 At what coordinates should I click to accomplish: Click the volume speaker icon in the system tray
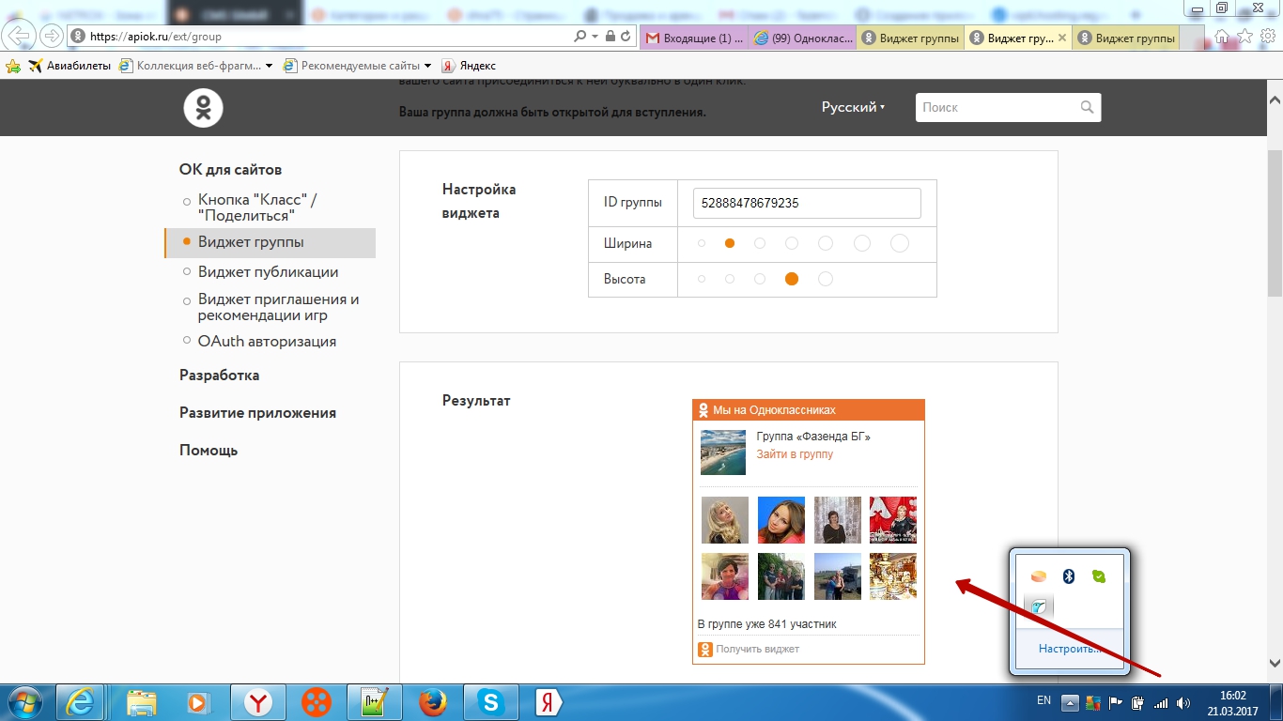(x=1183, y=702)
